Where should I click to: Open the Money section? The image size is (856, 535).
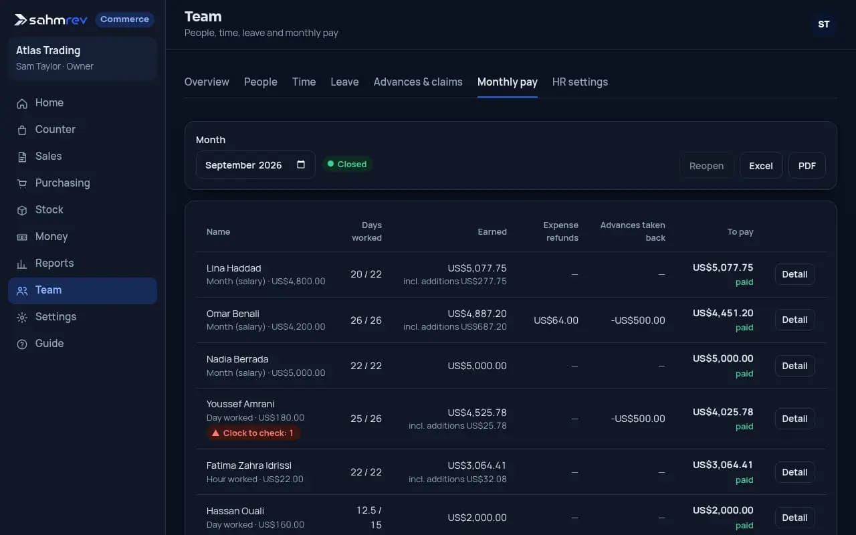click(82, 237)
